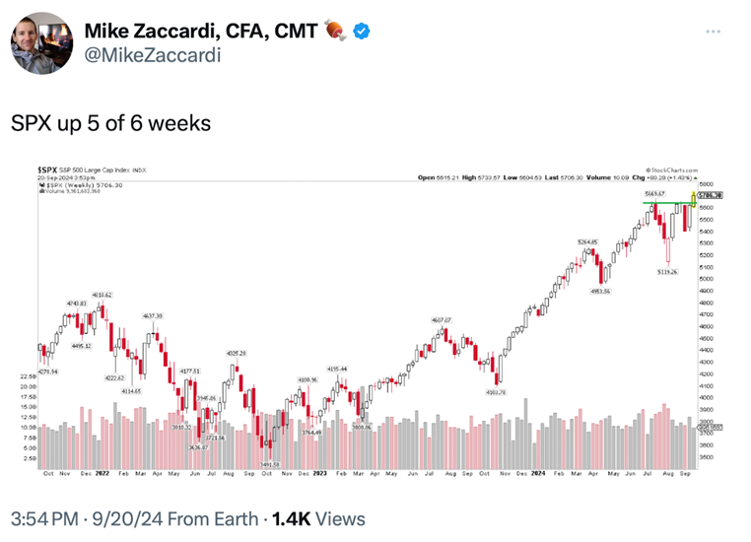Click the yellow circle highlighting the latest candle

694,199
